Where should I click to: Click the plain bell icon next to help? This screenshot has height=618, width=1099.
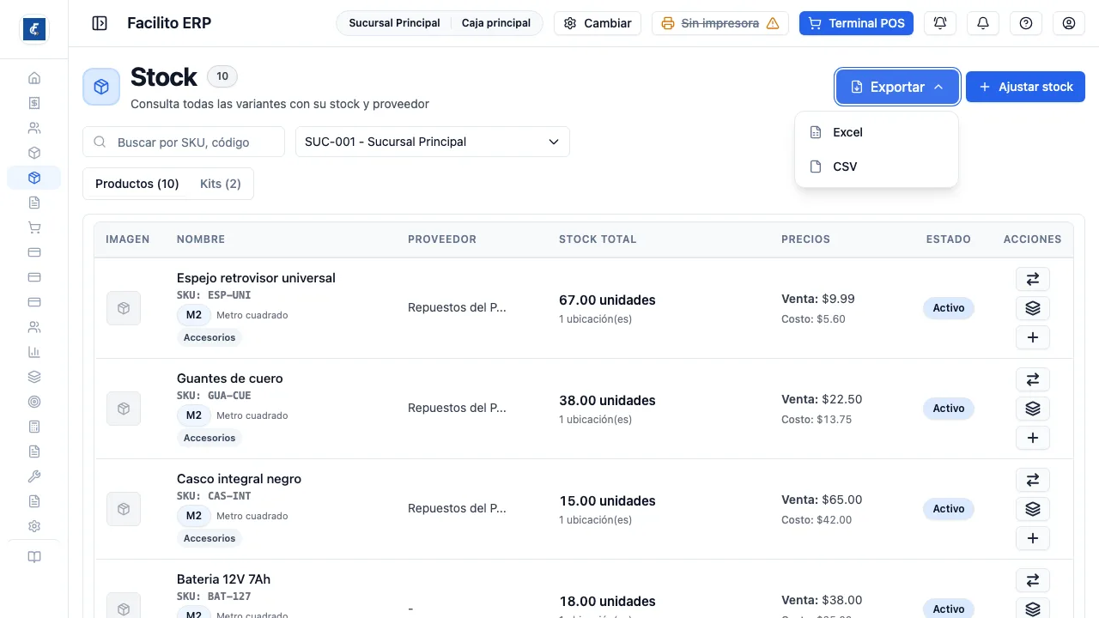[983, 23]
